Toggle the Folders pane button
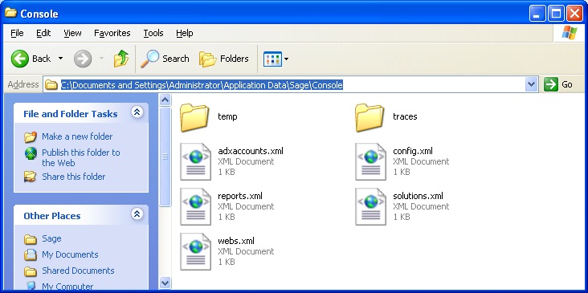 tap(223, 59)
